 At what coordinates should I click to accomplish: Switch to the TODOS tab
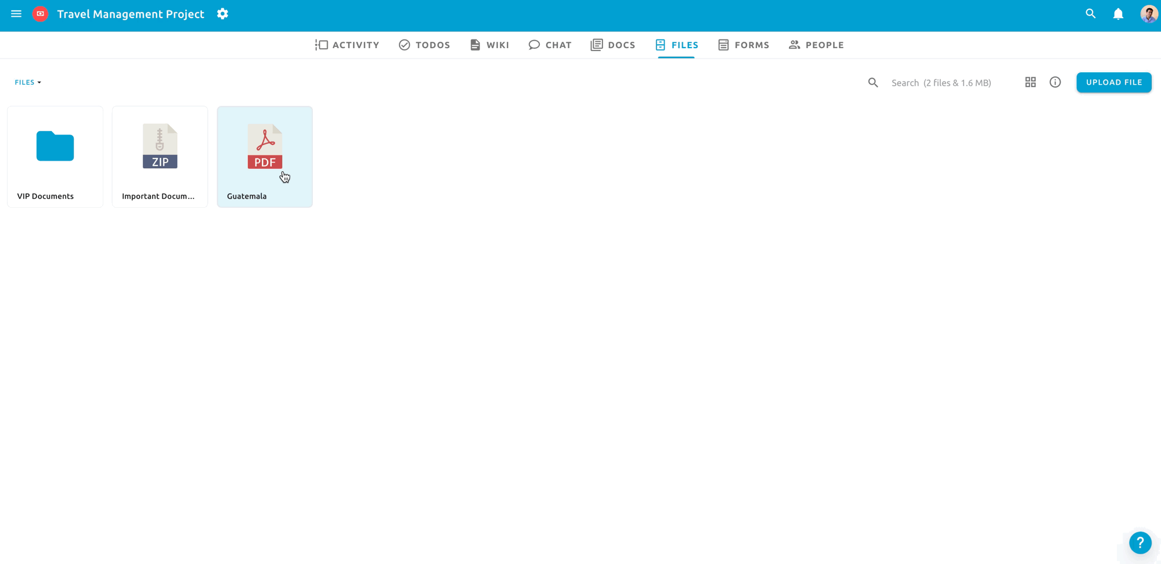[x=424, y=44]
